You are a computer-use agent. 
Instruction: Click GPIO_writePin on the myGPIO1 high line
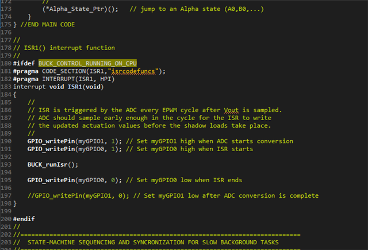(x=55, y=141)
